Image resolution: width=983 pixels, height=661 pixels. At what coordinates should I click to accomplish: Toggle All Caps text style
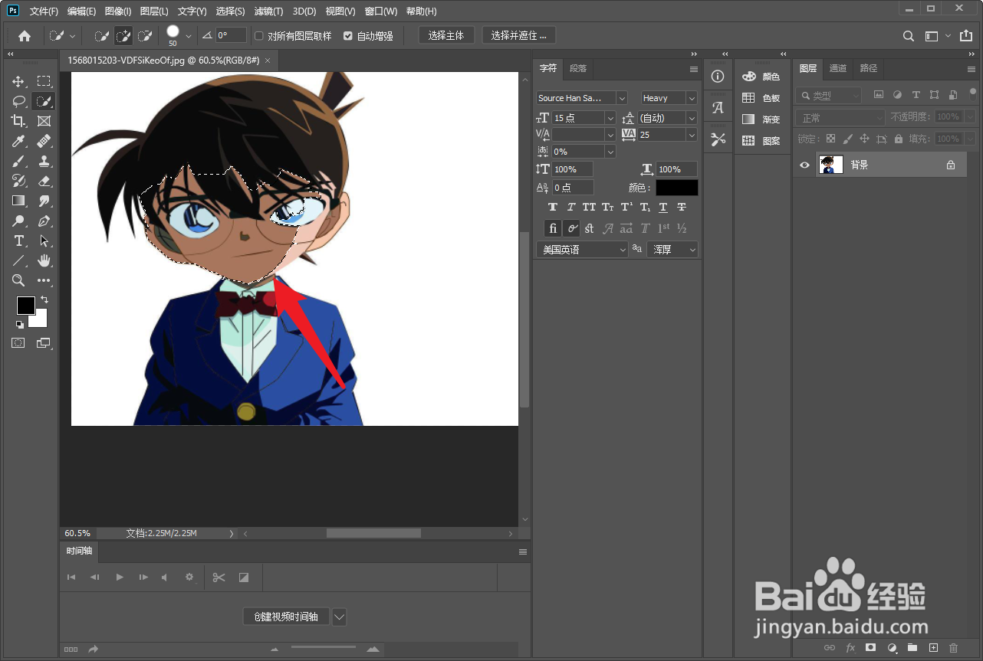click(x=589, y=208)
